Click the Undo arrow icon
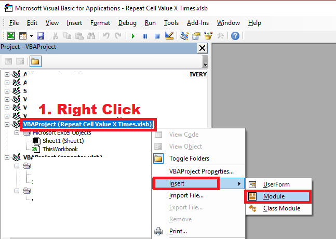 (106, 35)
